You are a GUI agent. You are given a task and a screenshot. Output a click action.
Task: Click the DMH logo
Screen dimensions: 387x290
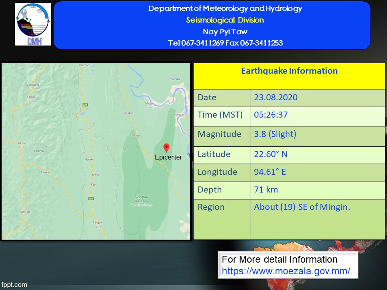pyautogui.click(x=33, y=24)
